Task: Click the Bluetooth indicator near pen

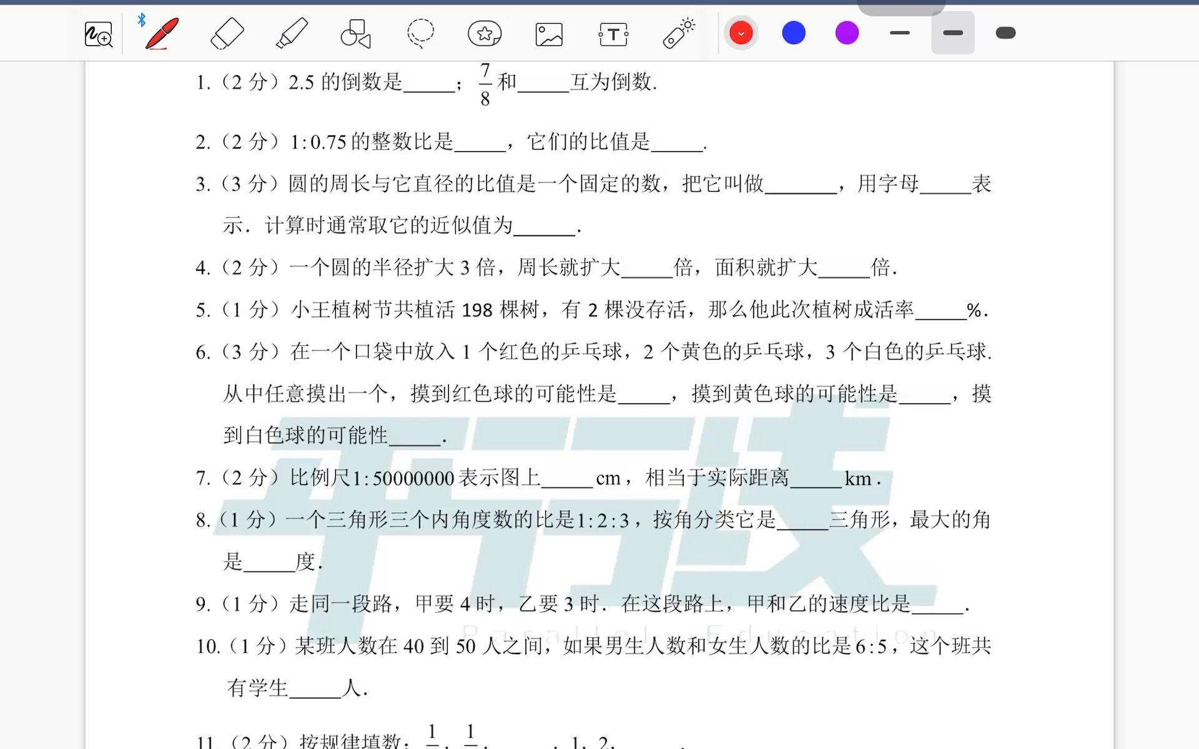Action: click(142, 20)
